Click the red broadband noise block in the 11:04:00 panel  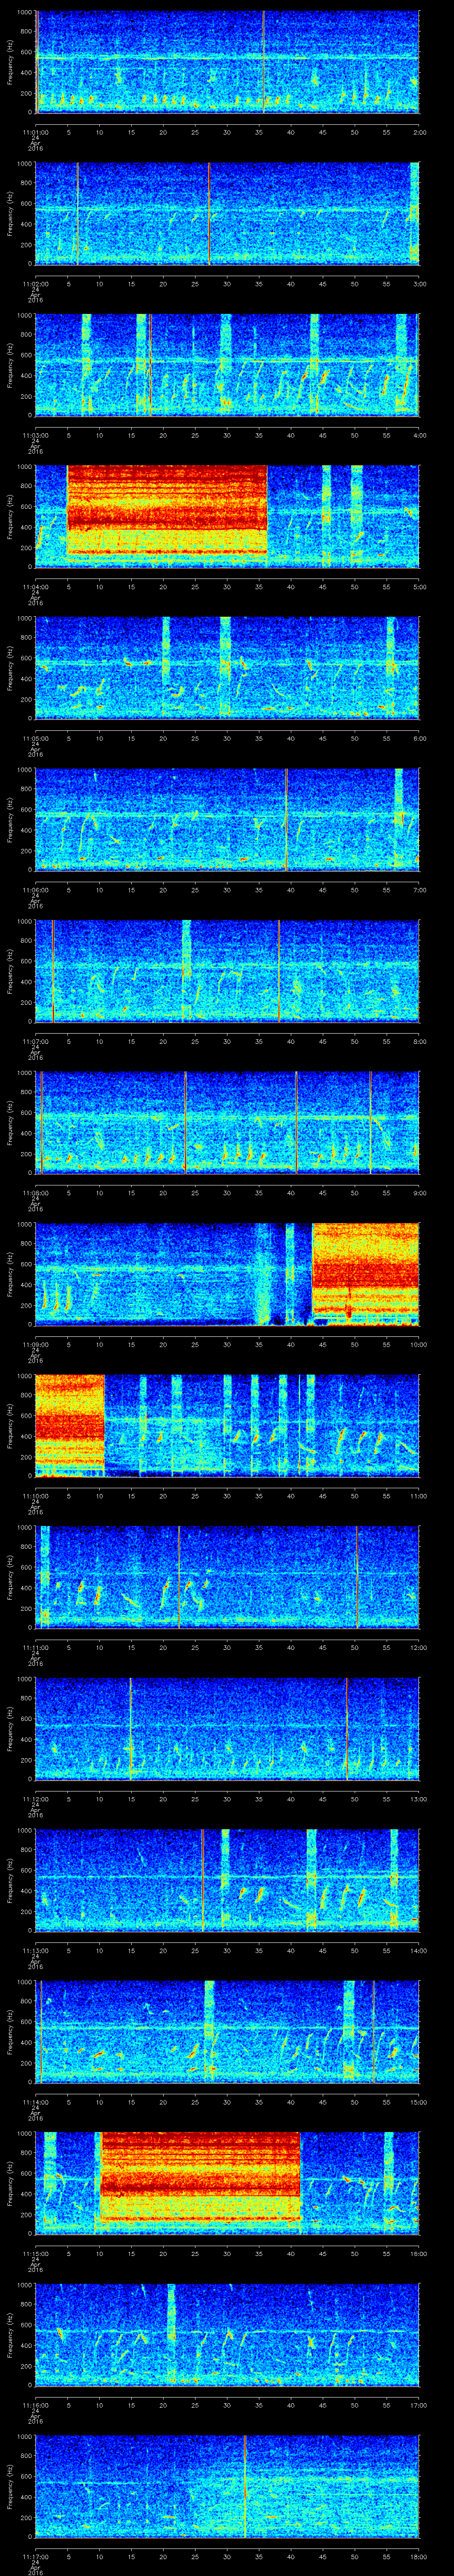(x=167, y=510)
